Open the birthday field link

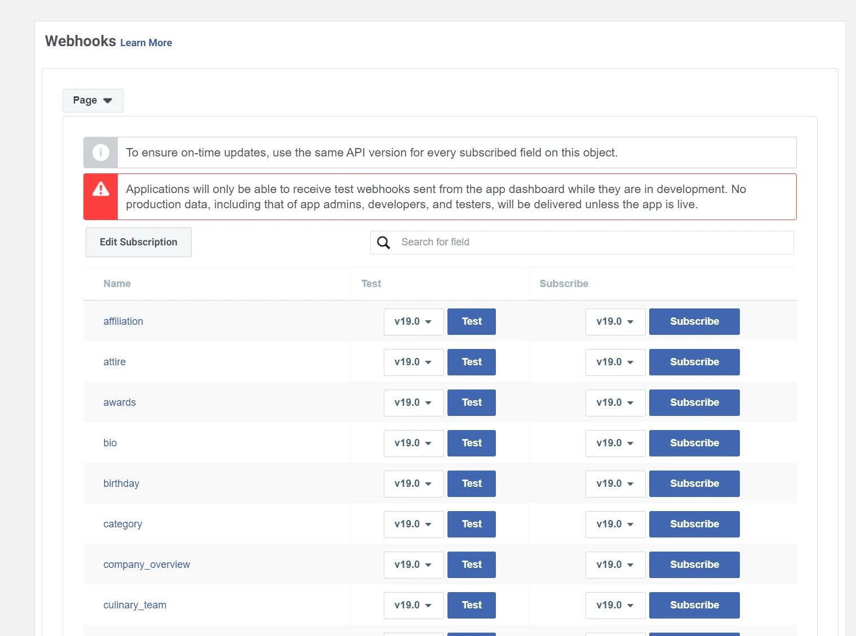(121, 483)
